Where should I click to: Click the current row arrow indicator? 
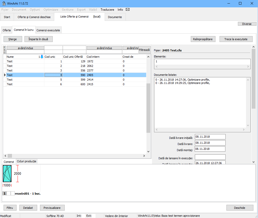pos(5,75)
